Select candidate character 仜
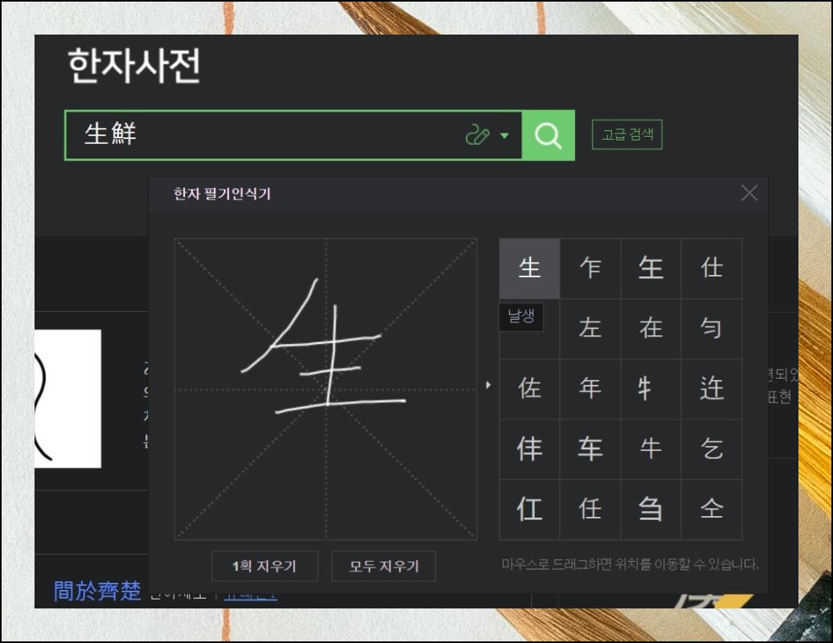The width and height of the screenshot is (833, 643). (529, 510)
